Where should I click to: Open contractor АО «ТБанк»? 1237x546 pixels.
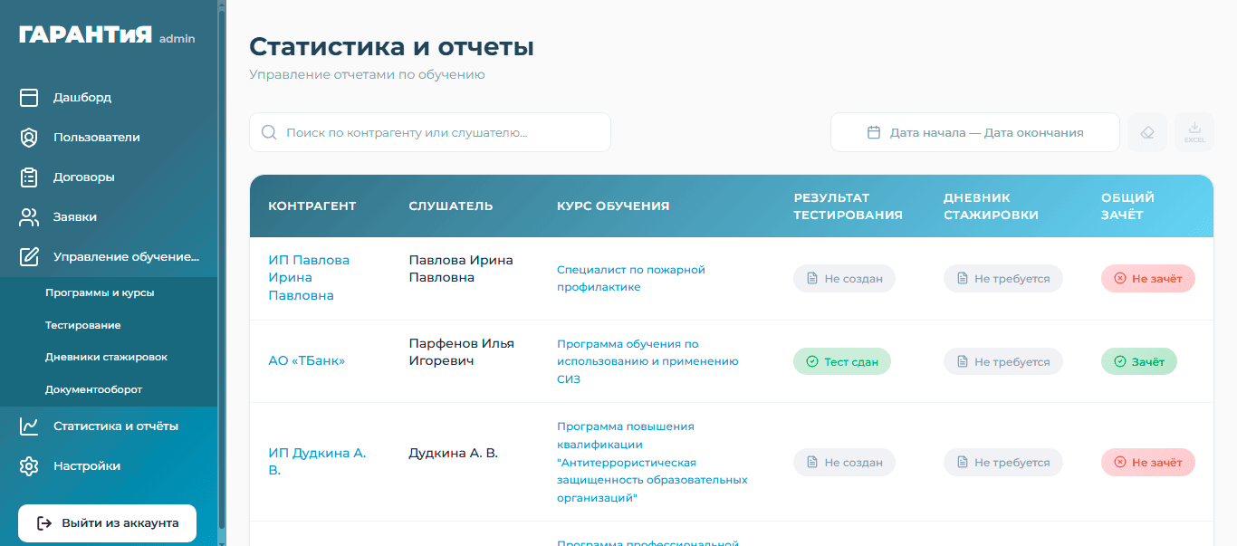(x=307, y=360)
